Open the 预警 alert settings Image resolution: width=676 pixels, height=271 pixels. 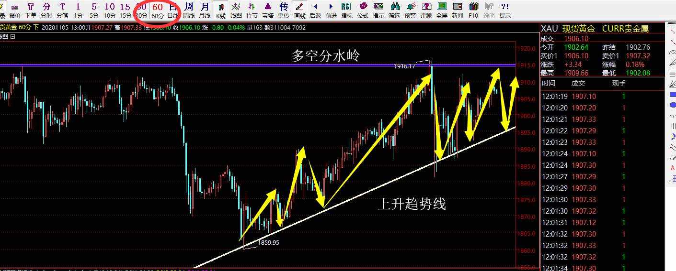[x=410, y=11]
